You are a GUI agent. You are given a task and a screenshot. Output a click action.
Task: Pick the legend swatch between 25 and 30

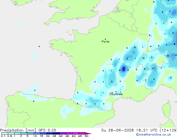(x=56, y=133)
